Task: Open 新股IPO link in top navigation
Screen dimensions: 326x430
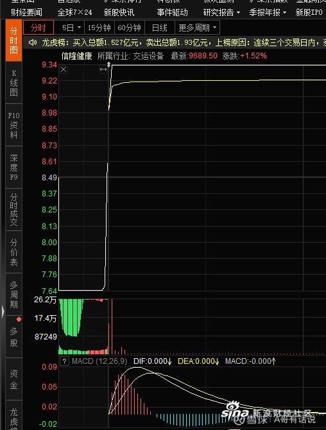Action: (x=309, y=12)
